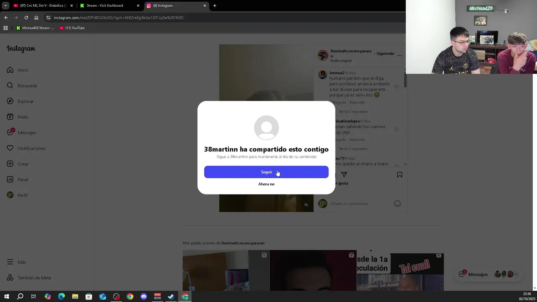Open Steam from the taskbar

coord(171,297)
